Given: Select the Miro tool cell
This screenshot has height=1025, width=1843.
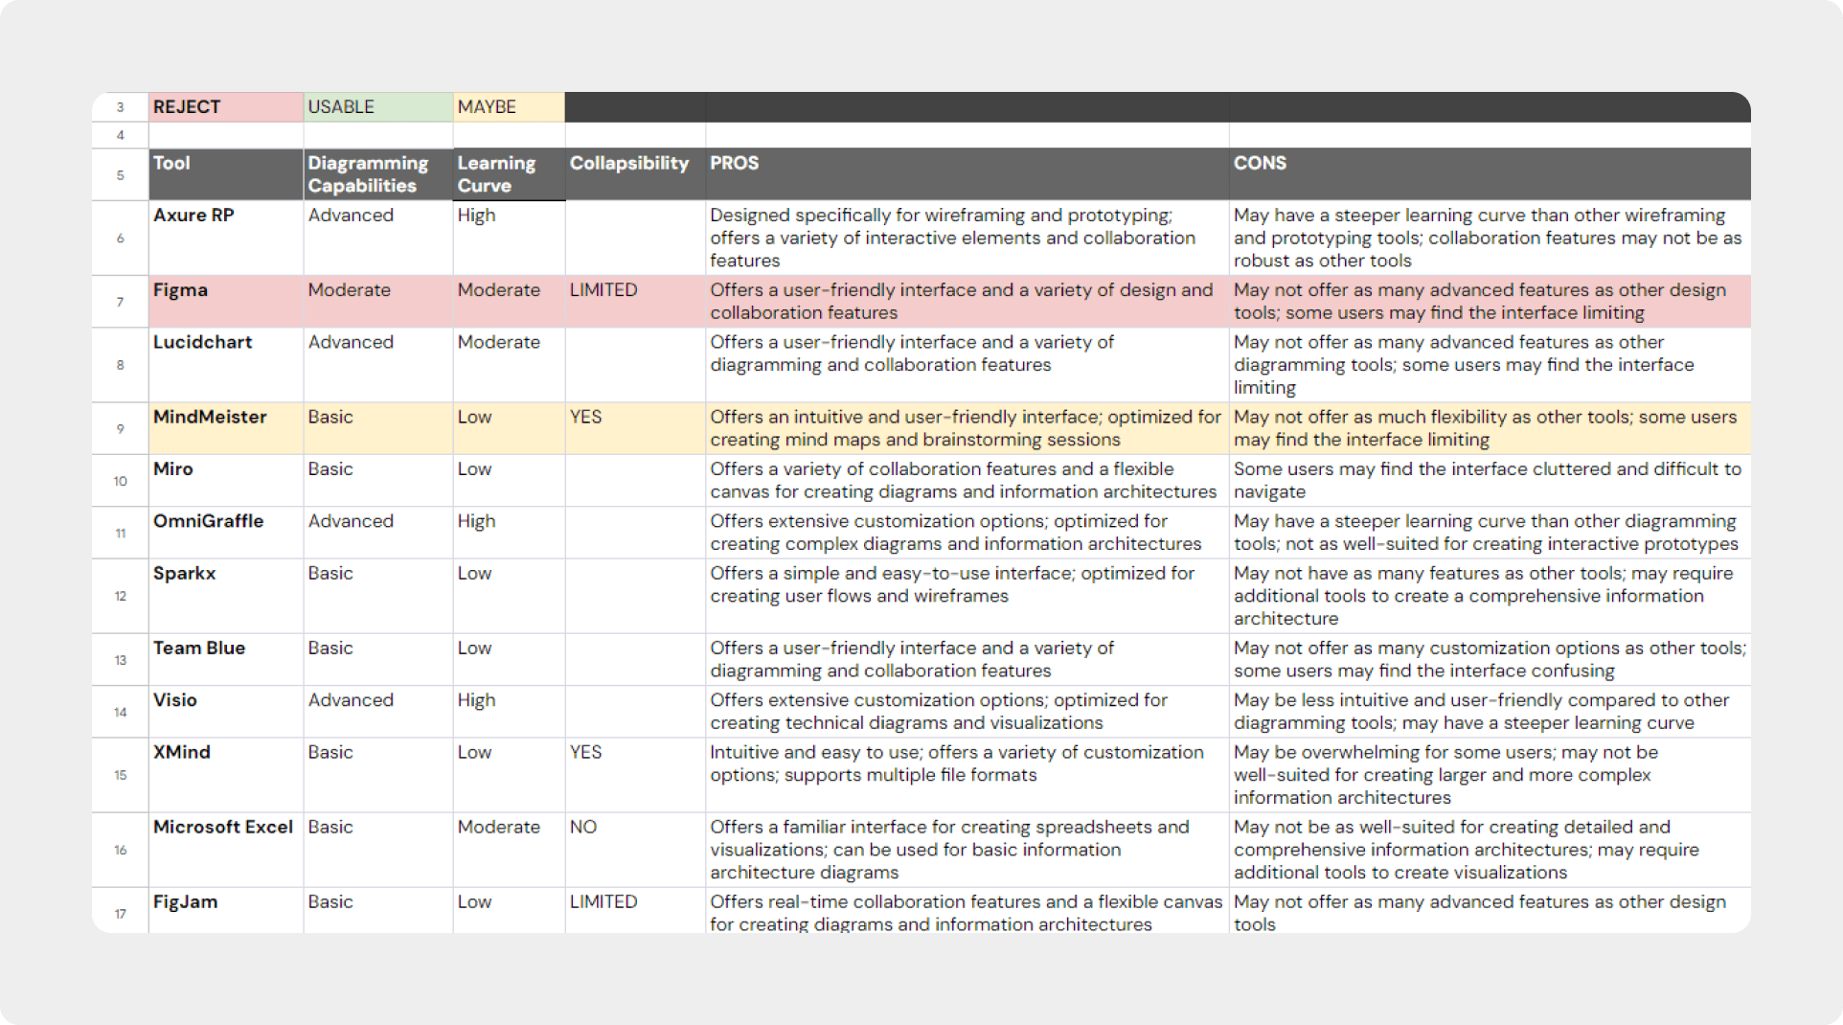Looking at the screenshot, I should (x=226, y=480).
